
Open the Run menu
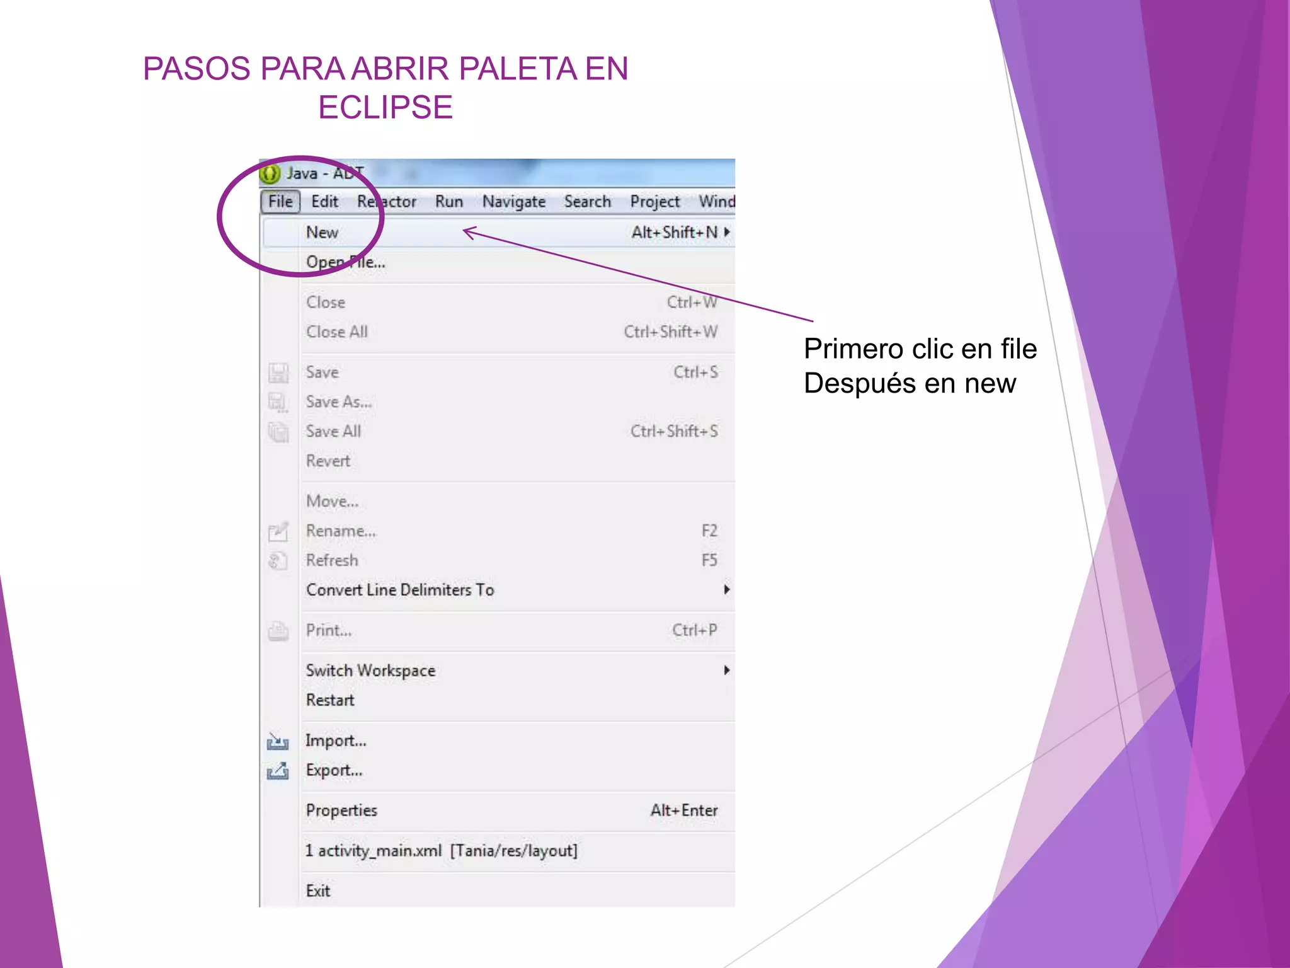[449, 202]
